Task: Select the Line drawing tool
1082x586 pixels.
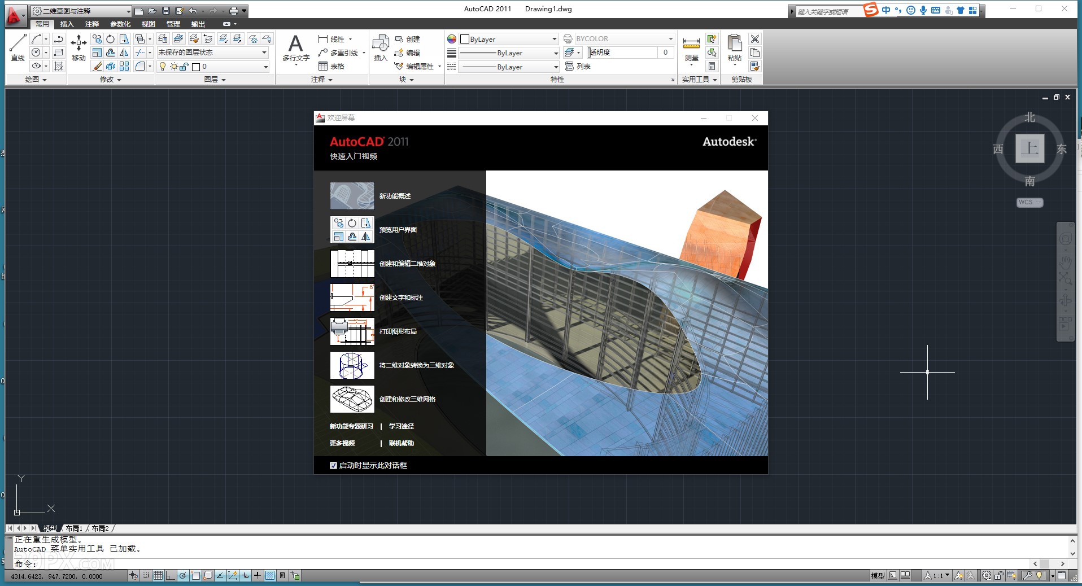Action: pos(18,45)
